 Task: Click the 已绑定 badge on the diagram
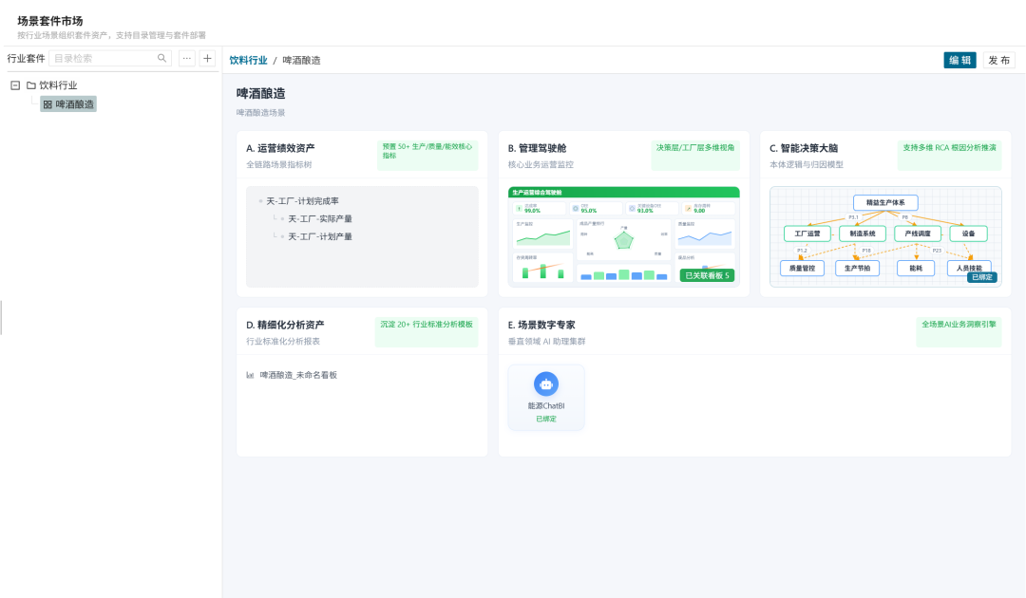pyautogui.click(x=981, y=277)
